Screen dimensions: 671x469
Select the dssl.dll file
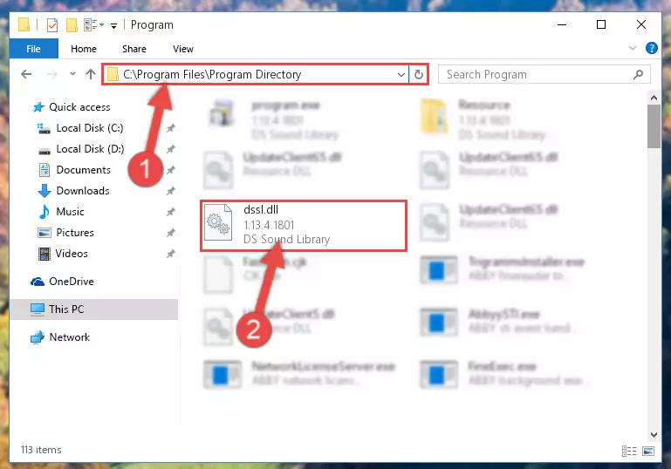tap(304, 225)
